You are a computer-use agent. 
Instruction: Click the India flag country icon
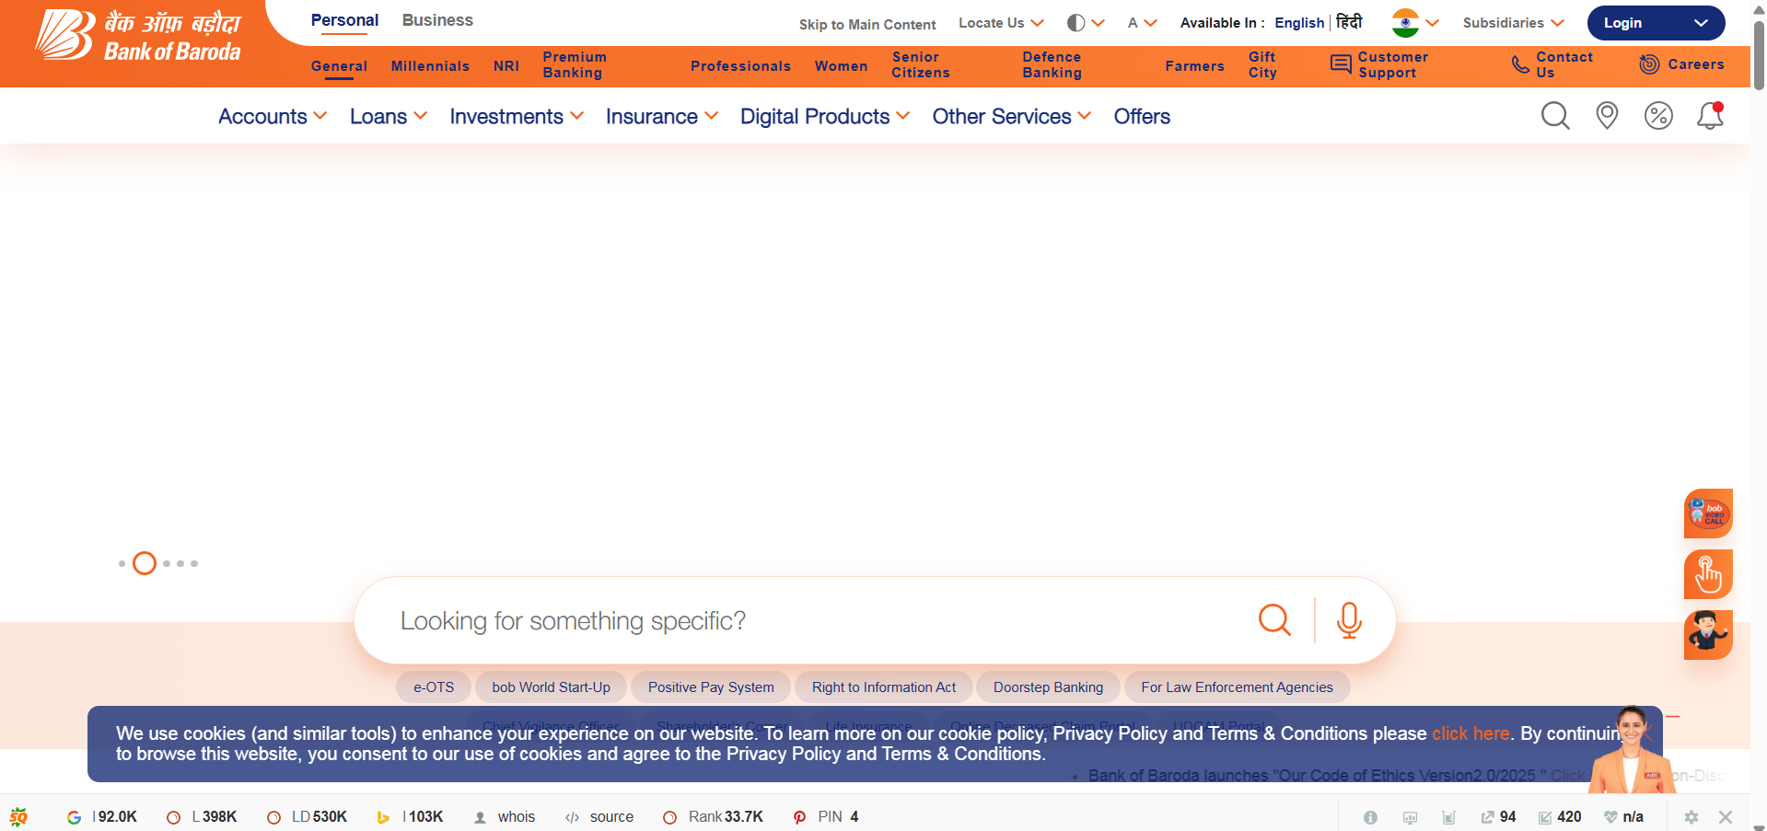tap(1405, 23)
